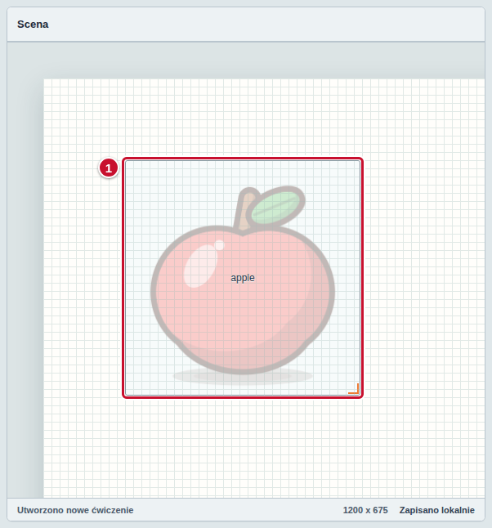This screenshot has width=492, height=528.
Task: Click the "Zapisano lokalnie" save status
Action: point(436,510)
